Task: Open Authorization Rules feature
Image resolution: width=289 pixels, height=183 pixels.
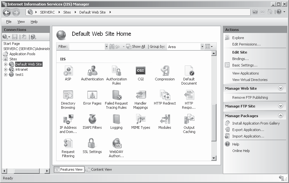Action: click(x=116, y=75)
